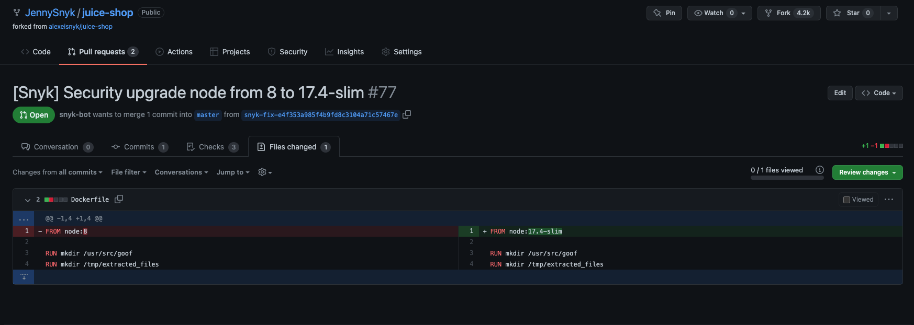View the Checks tab
Viewport: 914px width, 325px height.
pos(213,147)
